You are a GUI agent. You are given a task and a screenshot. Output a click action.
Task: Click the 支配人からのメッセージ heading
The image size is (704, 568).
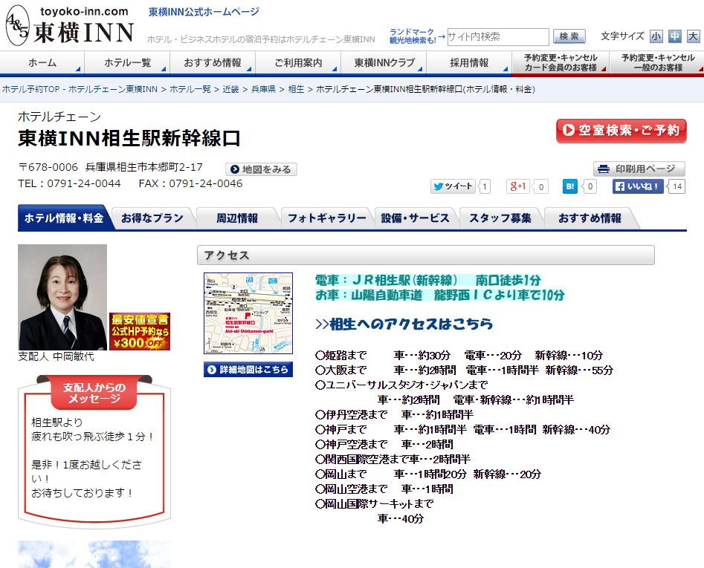[x=94, y=394]
